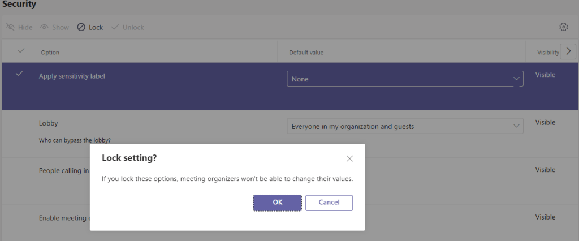
Task: Toggle the select-all checkmark in the table header
Action: point(21,51)
